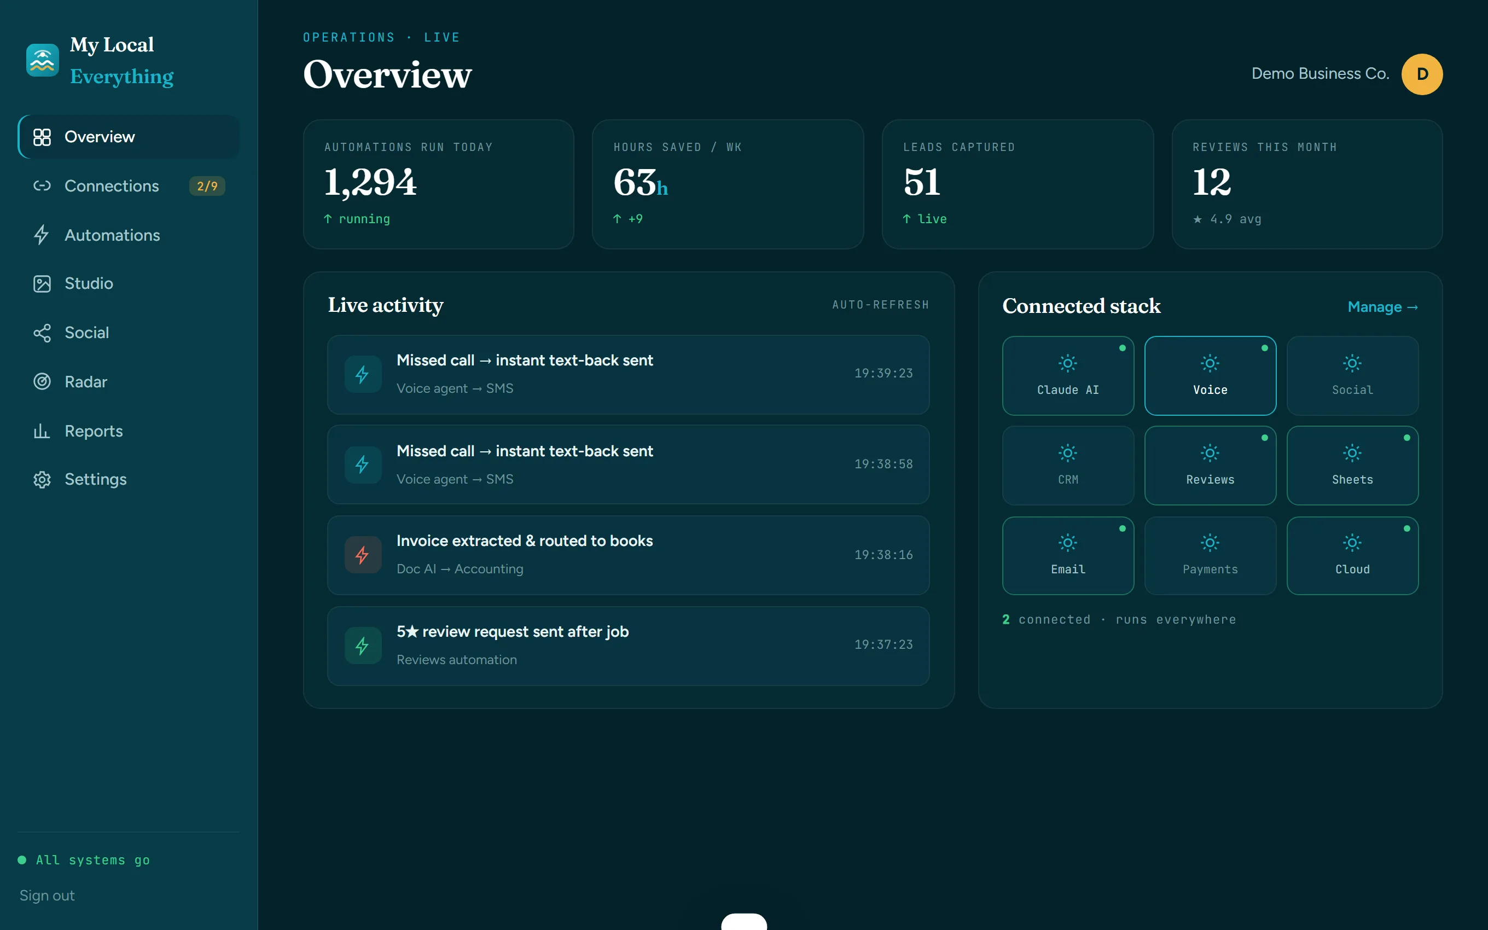Click the CRM tile sun icon
1488x930 pixels.
1068,454
